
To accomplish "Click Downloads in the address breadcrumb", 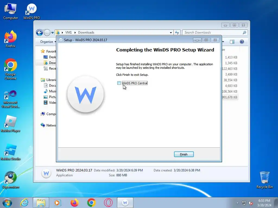I will [x=86, y=32].
